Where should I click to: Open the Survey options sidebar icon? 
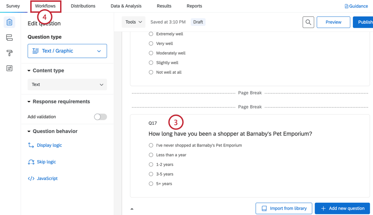point(9,68)
